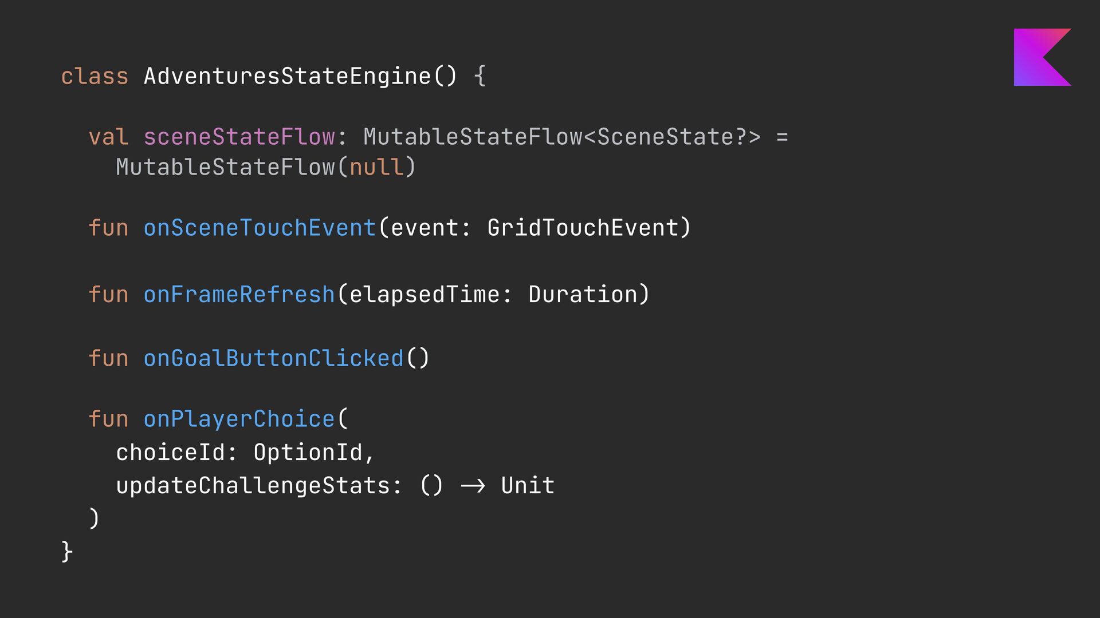Click the Kotlin logo icon

click(x=1042, y=57)
